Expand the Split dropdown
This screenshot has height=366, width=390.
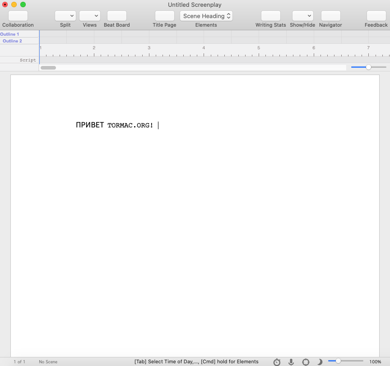coord(65,16)
